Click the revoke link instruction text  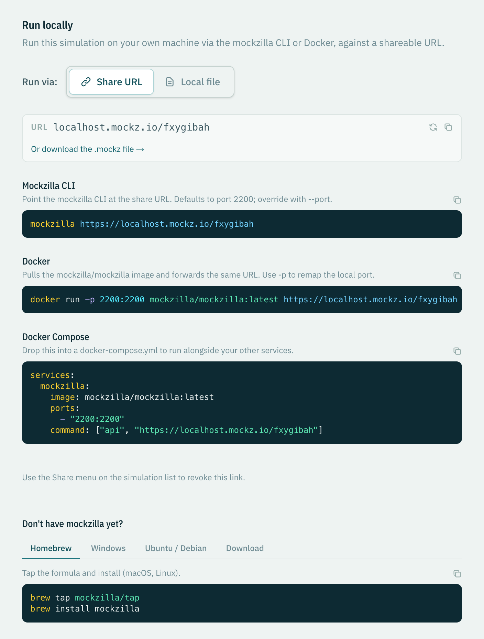coord(134,478)
